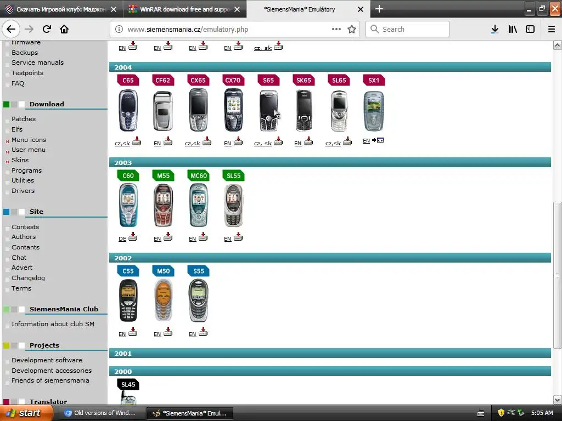Open Friends of siemensmania link
Screen dimensions: 562x421
(50, 380)
